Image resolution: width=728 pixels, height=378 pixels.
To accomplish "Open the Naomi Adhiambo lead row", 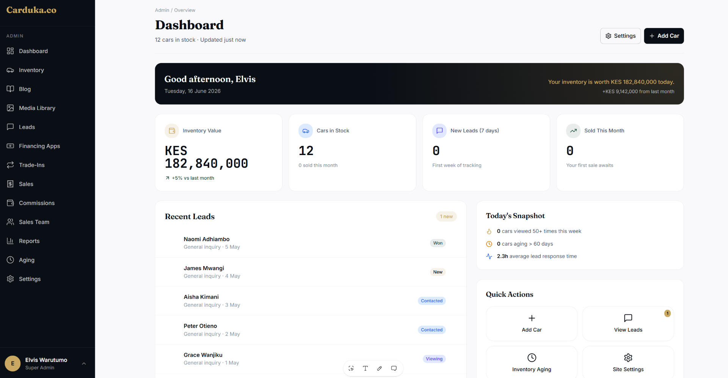I will coord(311,243).
